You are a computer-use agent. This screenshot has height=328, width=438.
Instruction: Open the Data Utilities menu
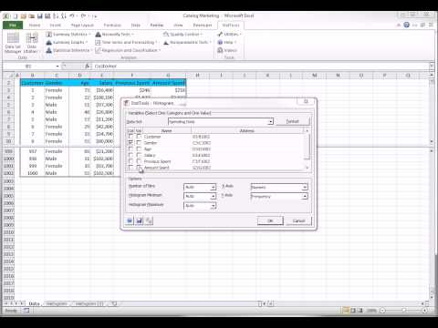click(x=32, y=43)
